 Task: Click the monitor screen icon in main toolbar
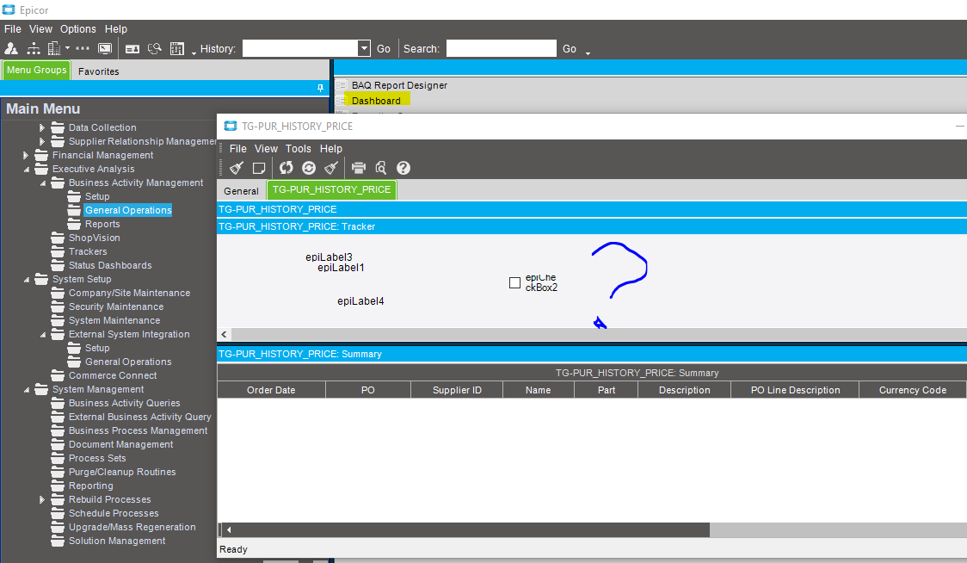pyautogui.click(x=106, y=48)
